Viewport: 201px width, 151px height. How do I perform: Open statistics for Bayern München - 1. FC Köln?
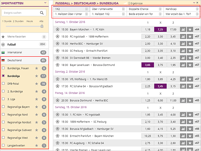click(x=183, y=30)
